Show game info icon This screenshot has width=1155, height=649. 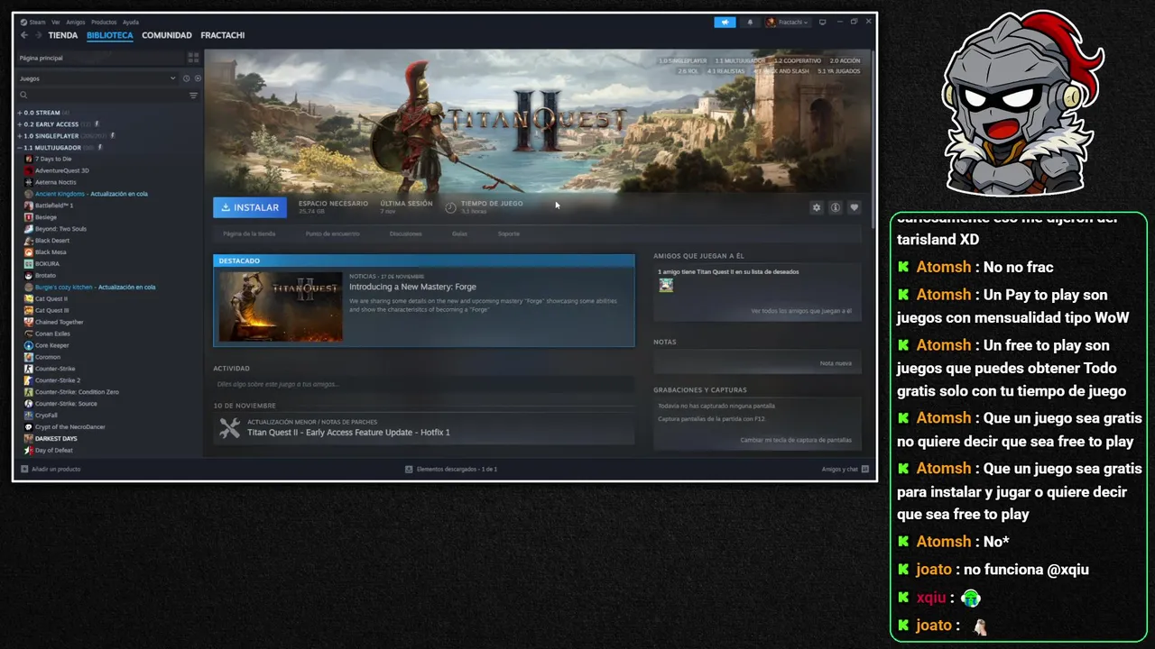[x=836, y=207]
